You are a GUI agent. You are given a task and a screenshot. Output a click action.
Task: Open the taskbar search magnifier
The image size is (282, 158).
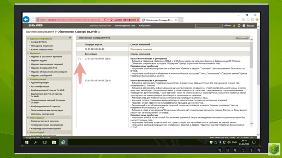coord(36,142)
